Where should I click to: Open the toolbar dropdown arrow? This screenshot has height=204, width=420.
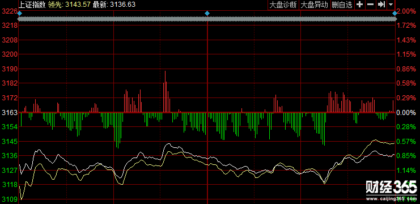pyautogui.click(x=391, y=5)
